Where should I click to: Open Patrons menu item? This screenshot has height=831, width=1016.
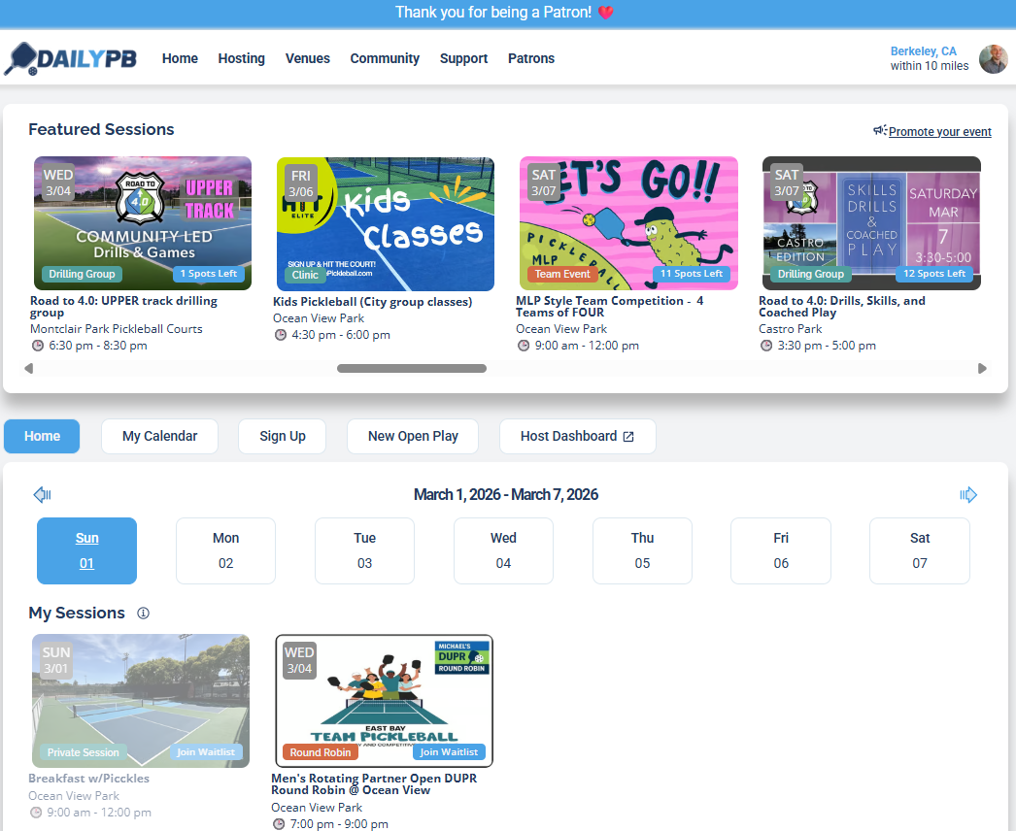coord(531,58)
